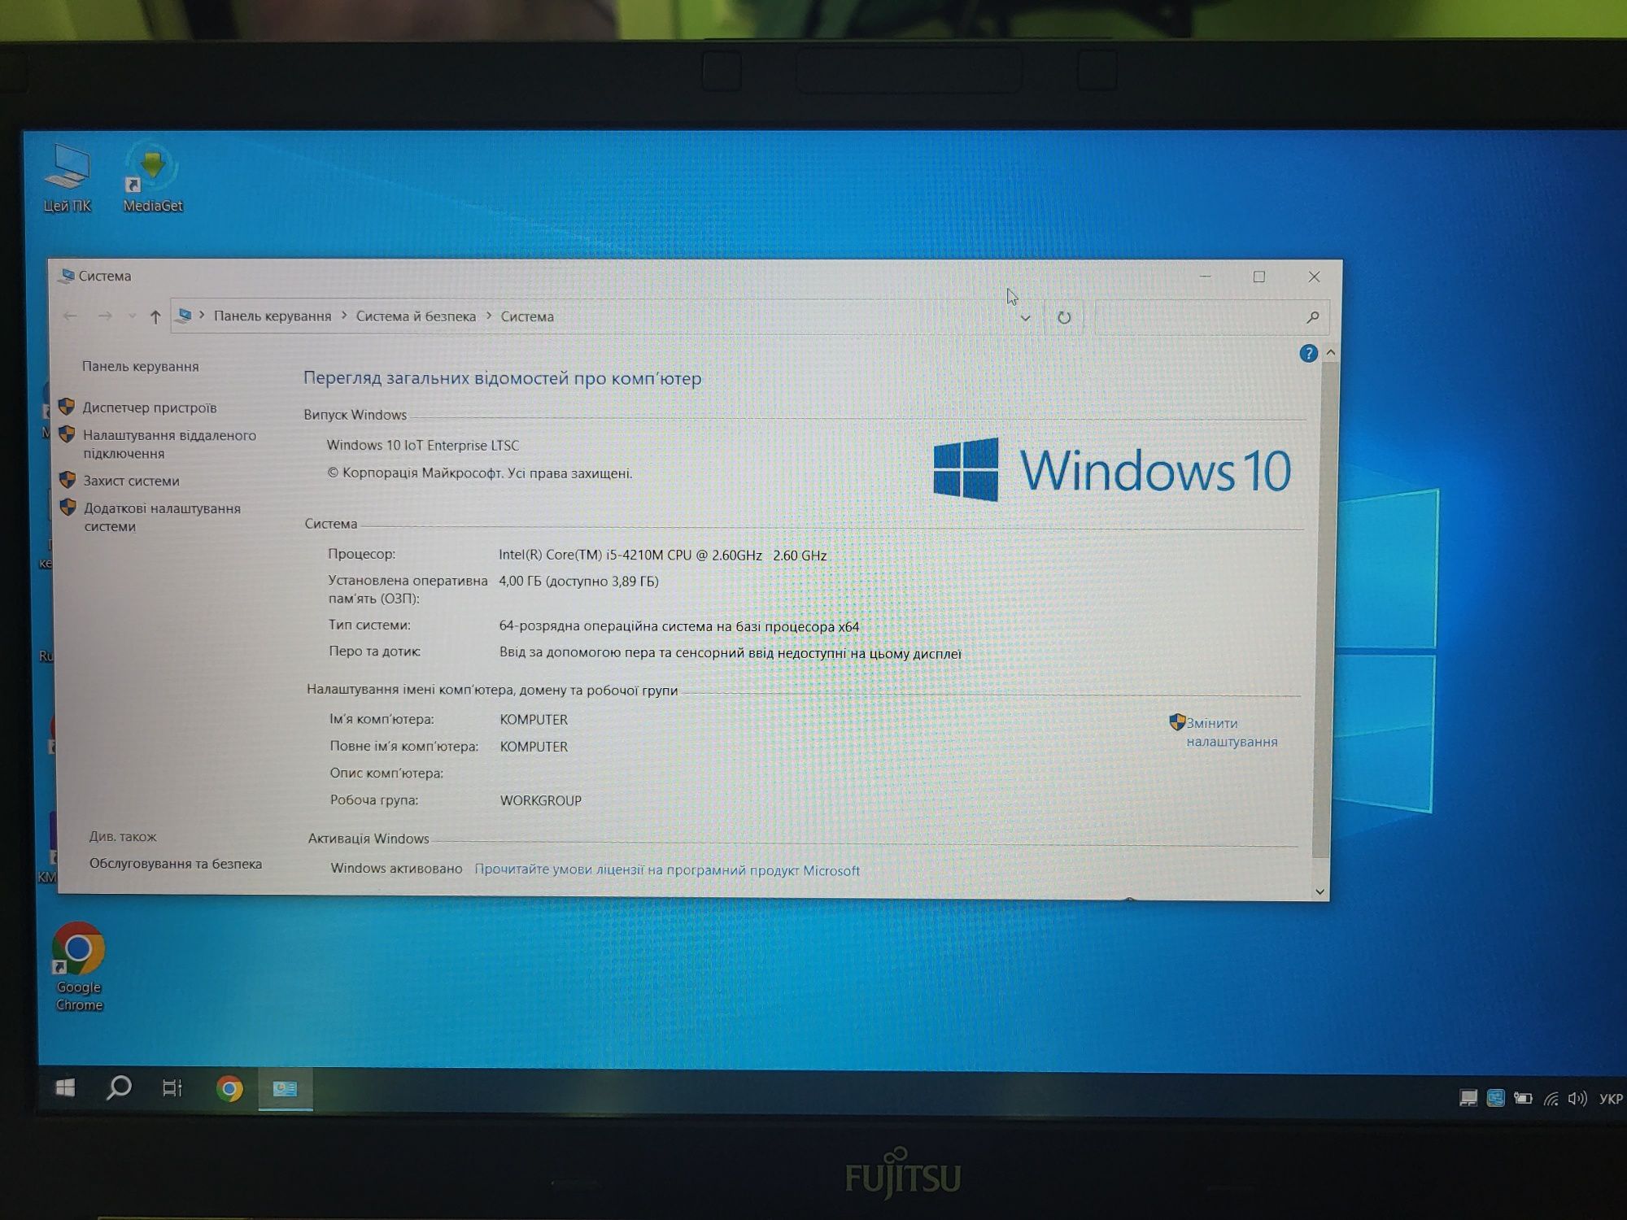Open the battery tray icon
This screenshot has width=1627, height=1220.
[1523, 1098]
